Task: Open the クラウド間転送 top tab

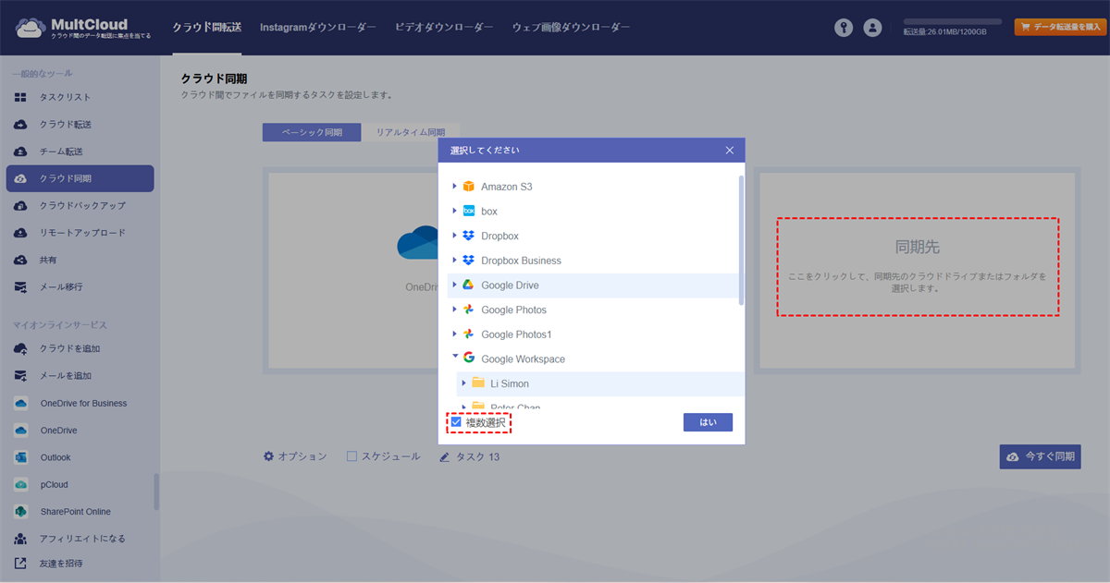Action: click(x=207, y=28)
